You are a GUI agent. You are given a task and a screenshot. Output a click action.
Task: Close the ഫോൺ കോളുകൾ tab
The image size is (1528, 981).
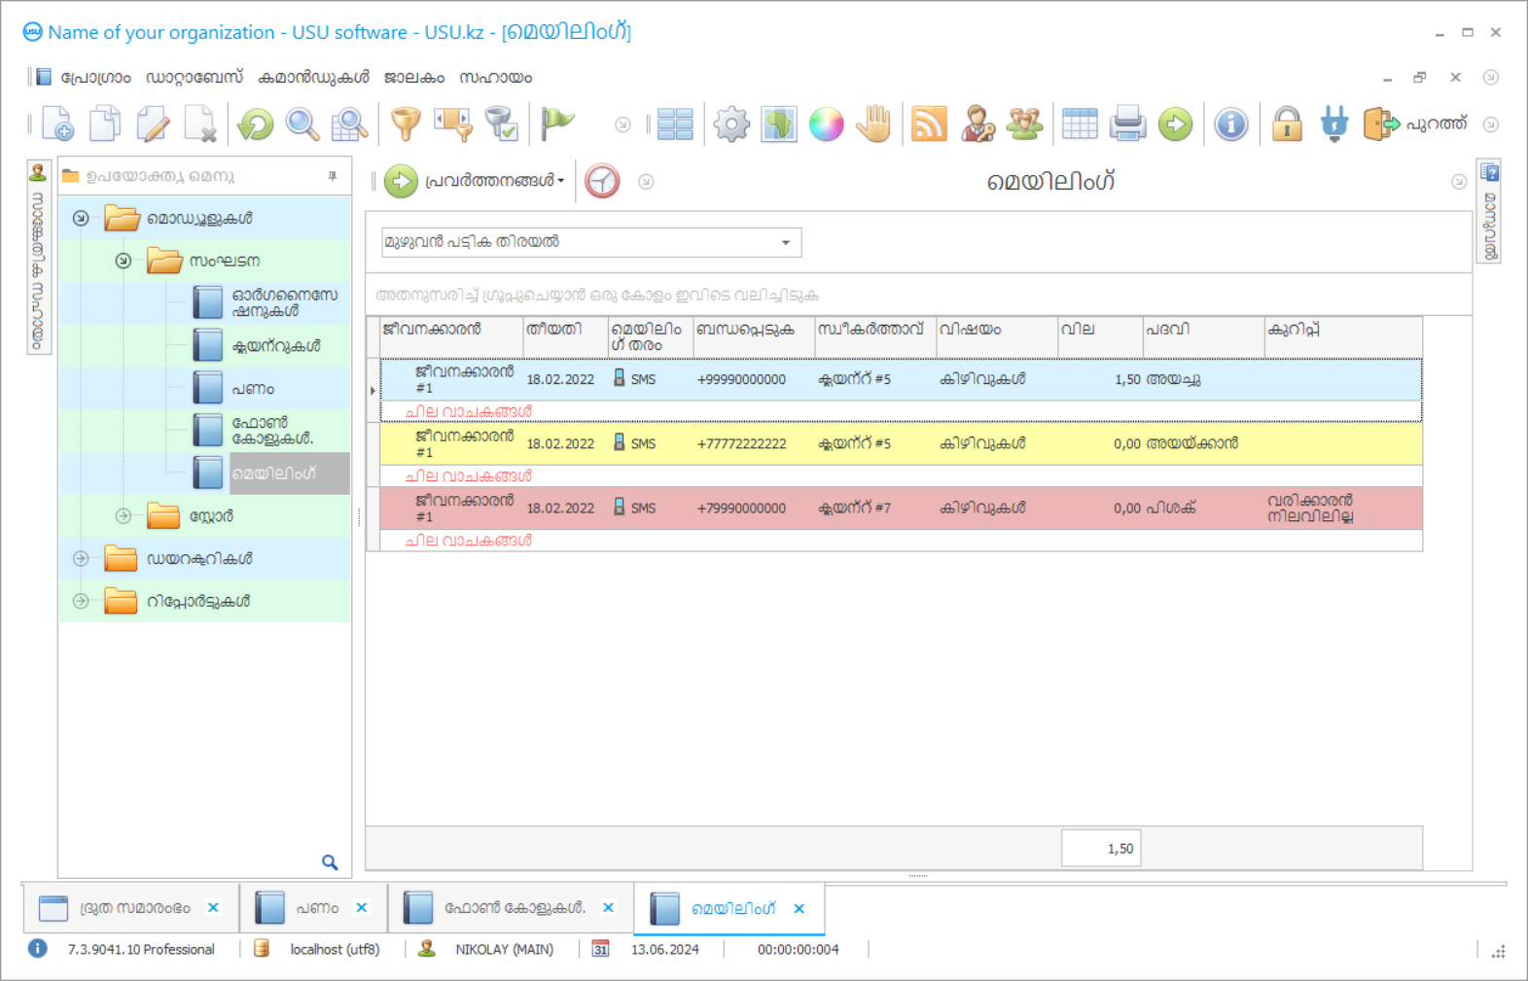pos(608,908)
